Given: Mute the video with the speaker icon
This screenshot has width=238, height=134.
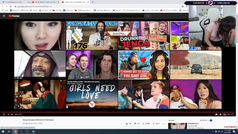Looking at the screenshot, I should click(x=12, y=114).
